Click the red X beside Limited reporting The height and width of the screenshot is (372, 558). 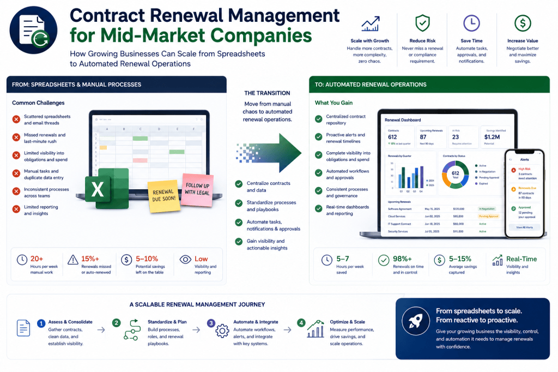tap(16, 209)
